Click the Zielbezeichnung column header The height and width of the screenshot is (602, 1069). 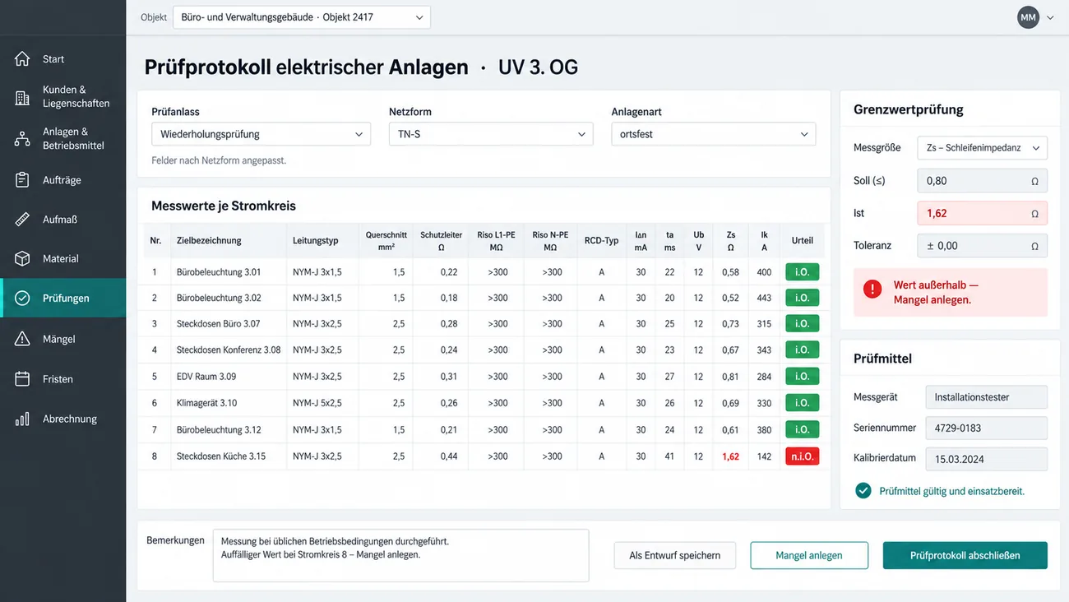209,241
